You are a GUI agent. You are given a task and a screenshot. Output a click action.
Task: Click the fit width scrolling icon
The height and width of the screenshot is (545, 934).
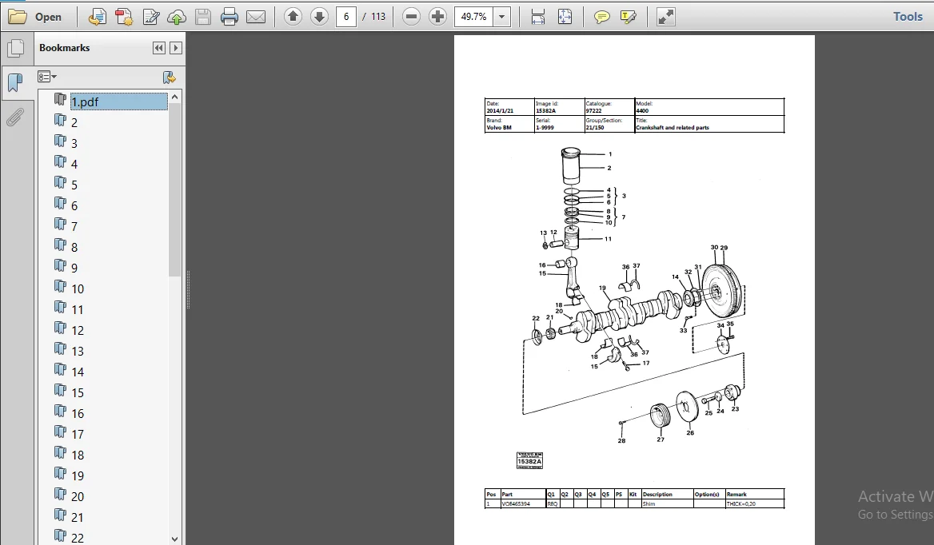click(x=538, y=17)
